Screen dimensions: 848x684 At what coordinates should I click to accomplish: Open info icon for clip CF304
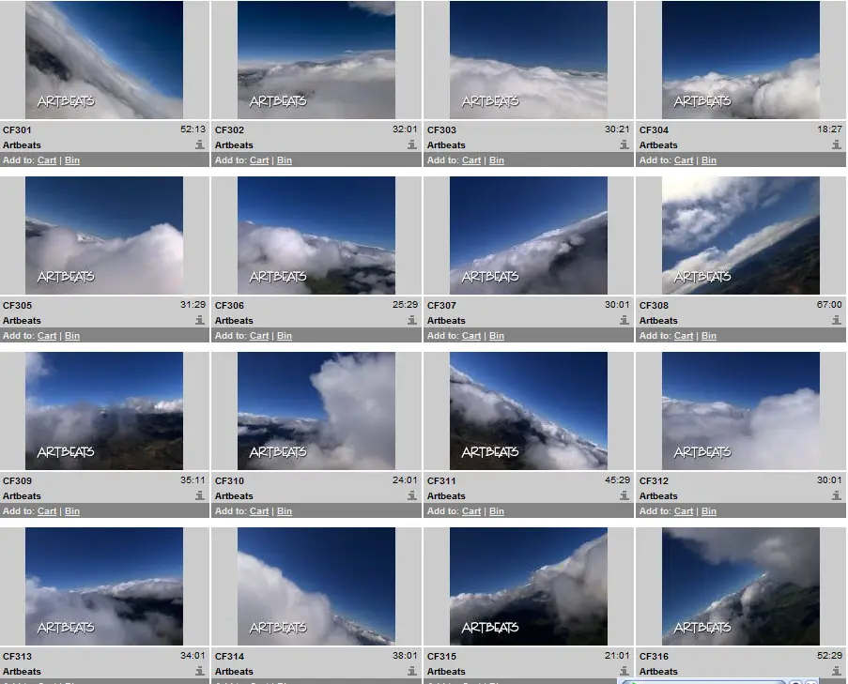(x=836, y=144)
